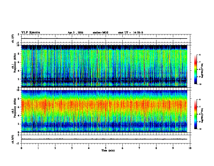
Task: Click the "Time (min)" x-axis label
Action: pos(108,151)
